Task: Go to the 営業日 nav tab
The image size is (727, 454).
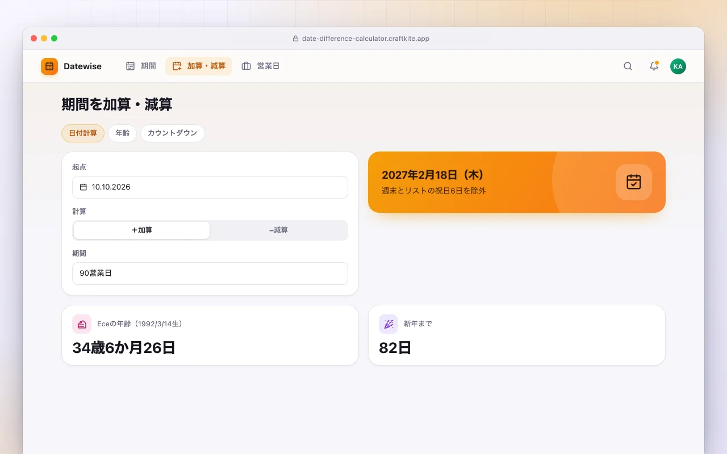Action: point(261,66)
